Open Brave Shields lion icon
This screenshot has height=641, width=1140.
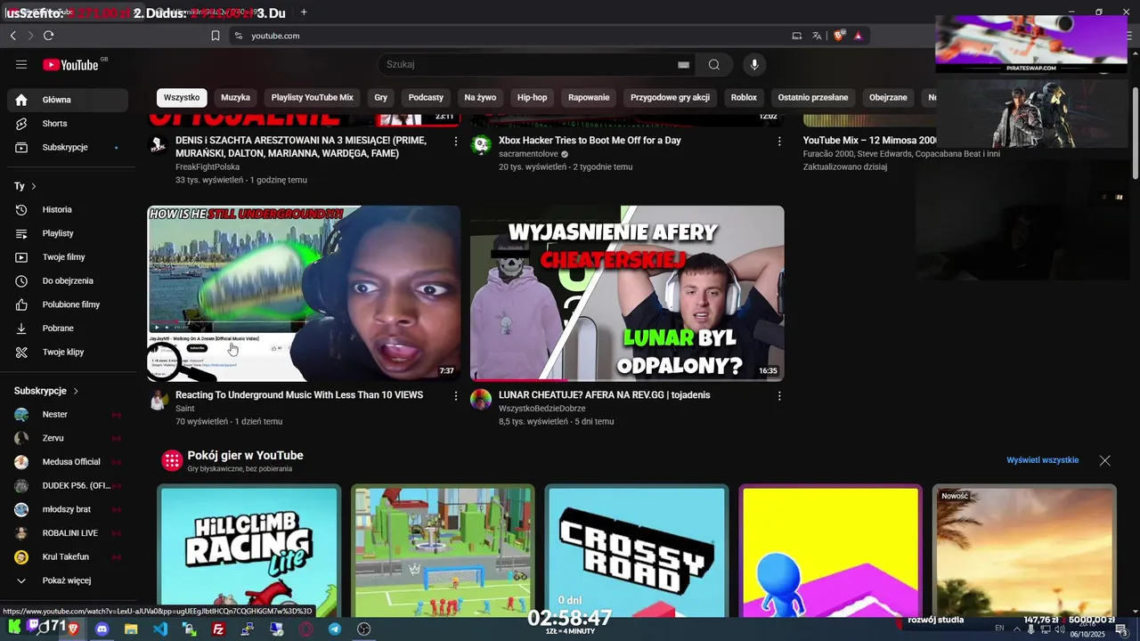(x=838, y=36)
